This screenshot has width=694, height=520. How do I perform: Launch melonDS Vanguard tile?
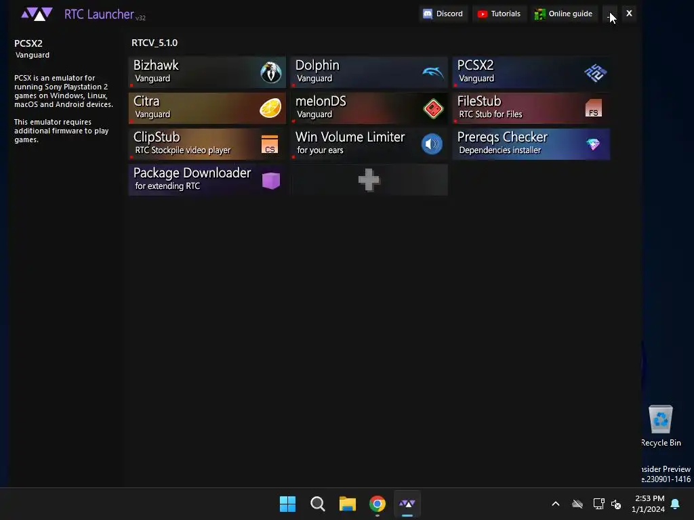click(x=369, y=108)
